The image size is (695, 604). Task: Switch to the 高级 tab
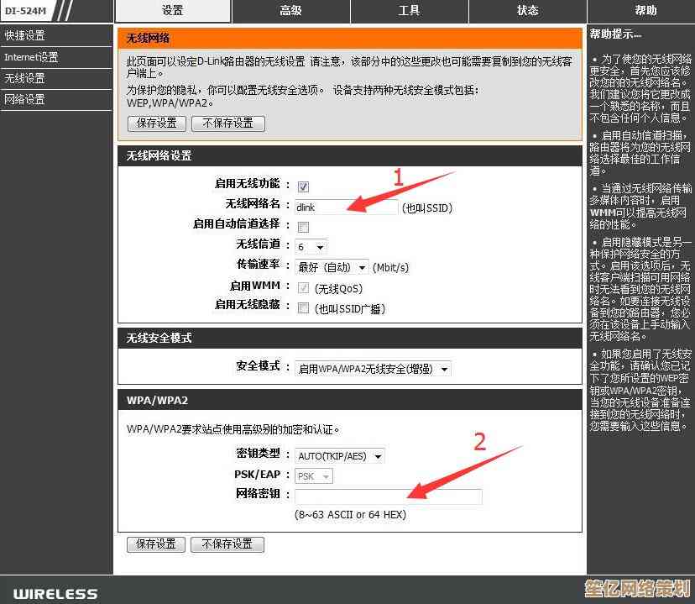click(x=290, y=11)
